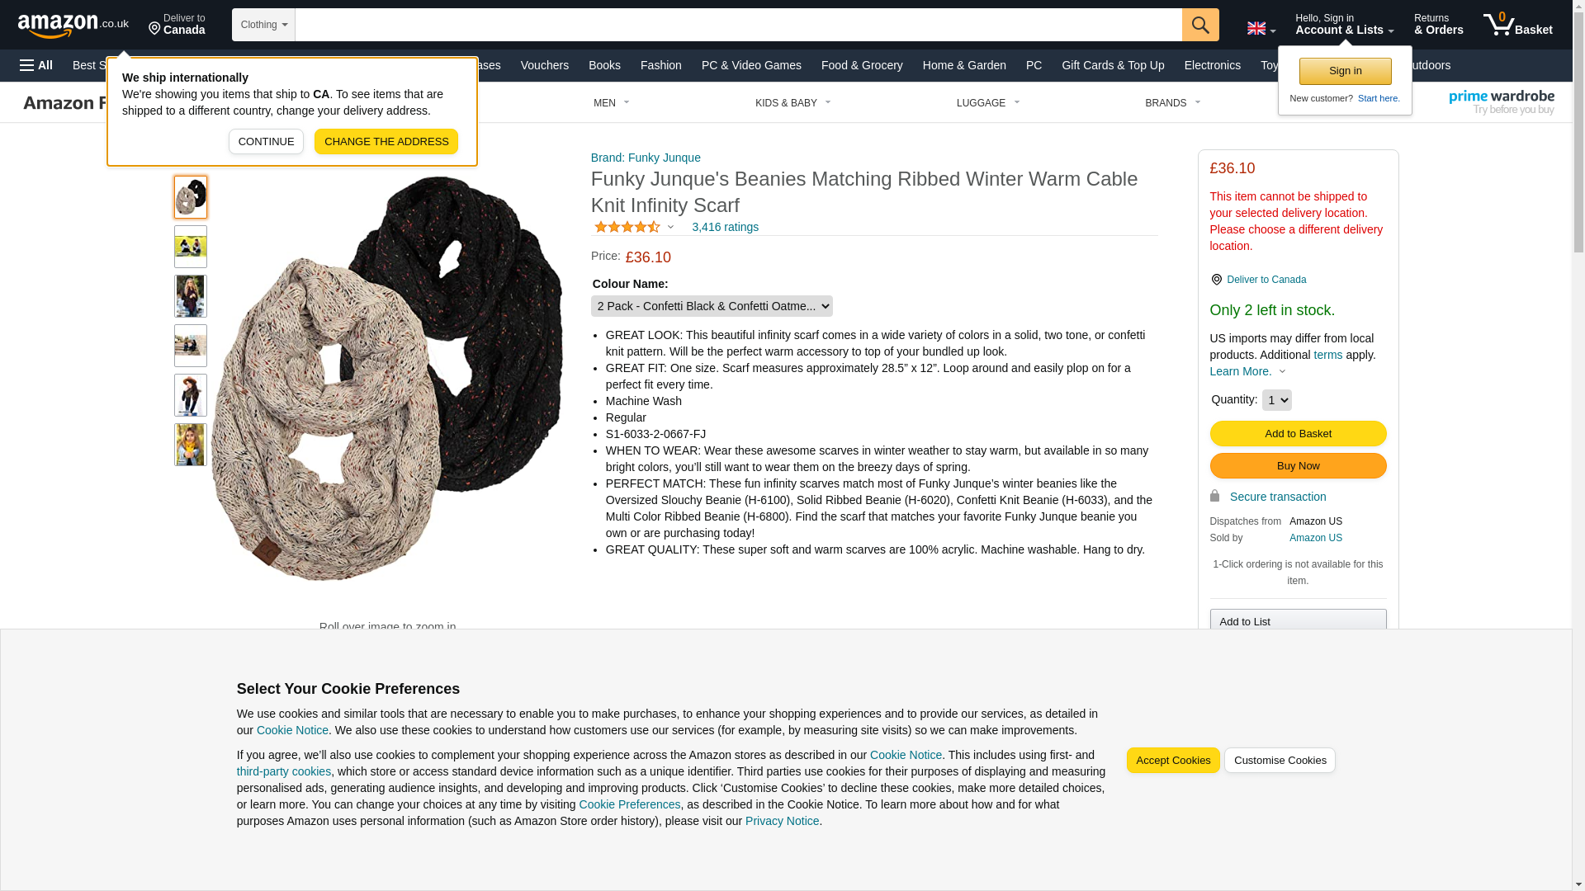1585x891 pixels.
Task: Click Accept Cookies button
Action: (1173, 761)
